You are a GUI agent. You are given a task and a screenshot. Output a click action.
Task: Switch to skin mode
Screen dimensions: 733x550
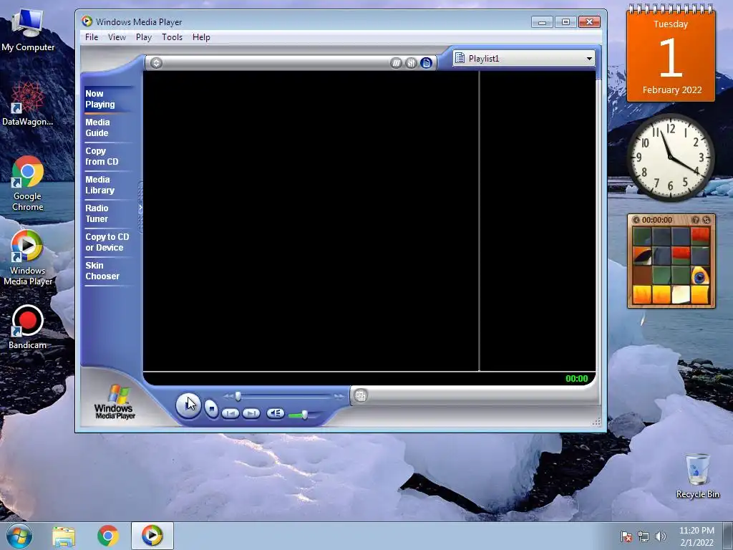tap(360, 395)
